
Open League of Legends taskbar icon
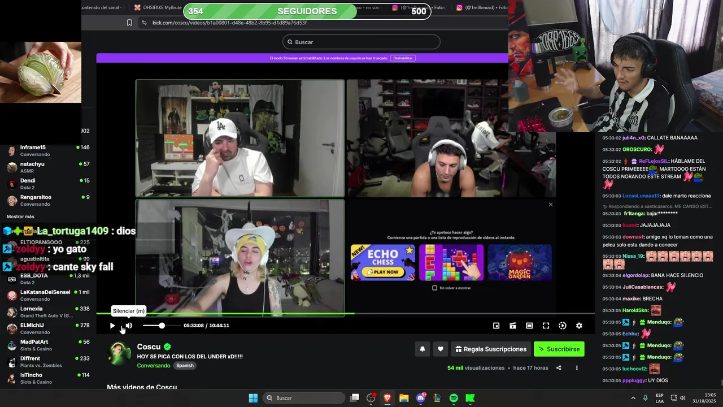coord(437,398)
